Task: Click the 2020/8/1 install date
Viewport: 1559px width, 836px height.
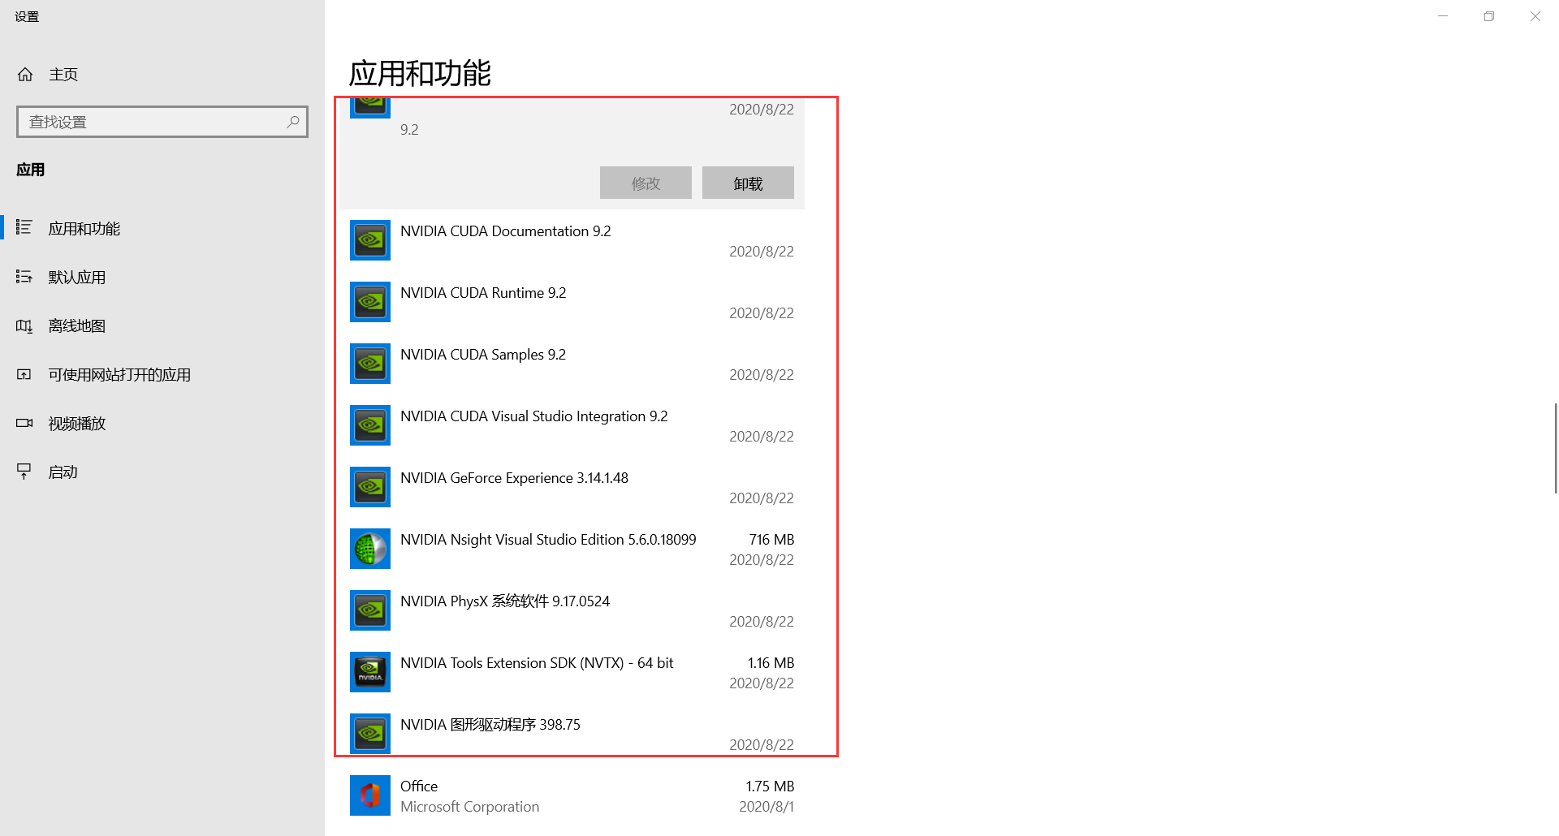Action: (767, 807)
